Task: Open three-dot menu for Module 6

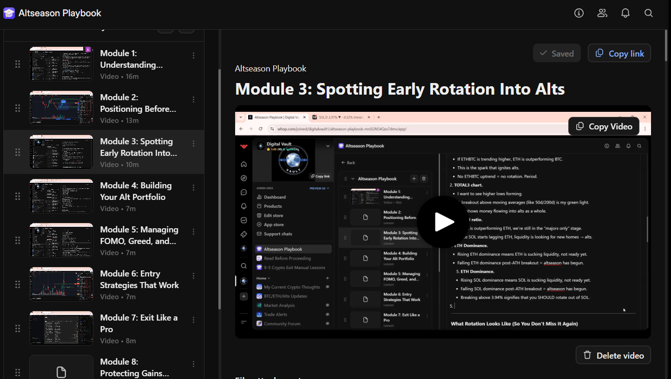Action: [x=194, y=276]
